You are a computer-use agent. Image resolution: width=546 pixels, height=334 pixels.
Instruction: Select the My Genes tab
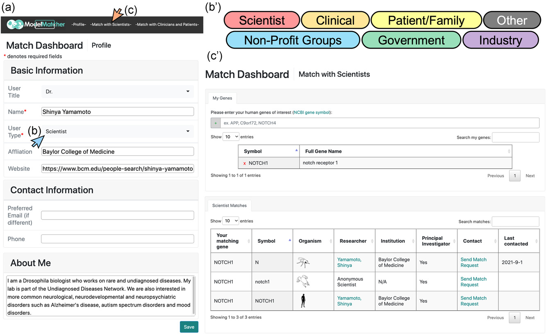click(222, 98)
